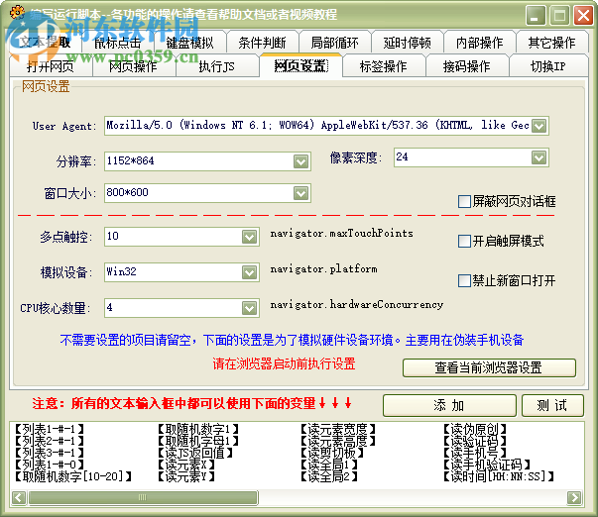The image size is (598, 517).
Task: Select variable 【读手机验证码】
Action: [x=487, y=465]
